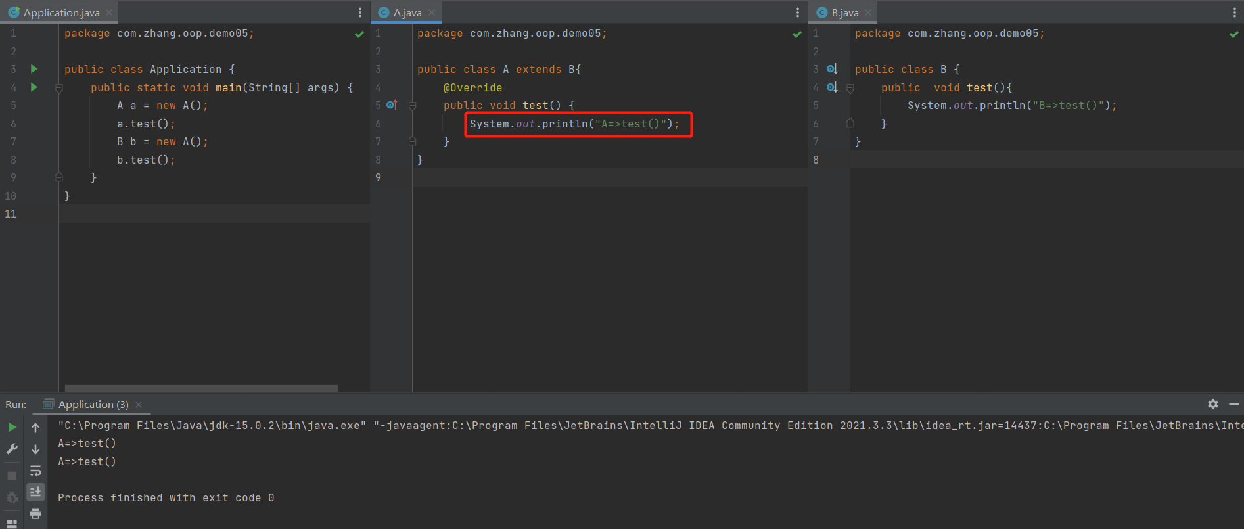Run the main method from its gutter arrow

coord(34,87)
